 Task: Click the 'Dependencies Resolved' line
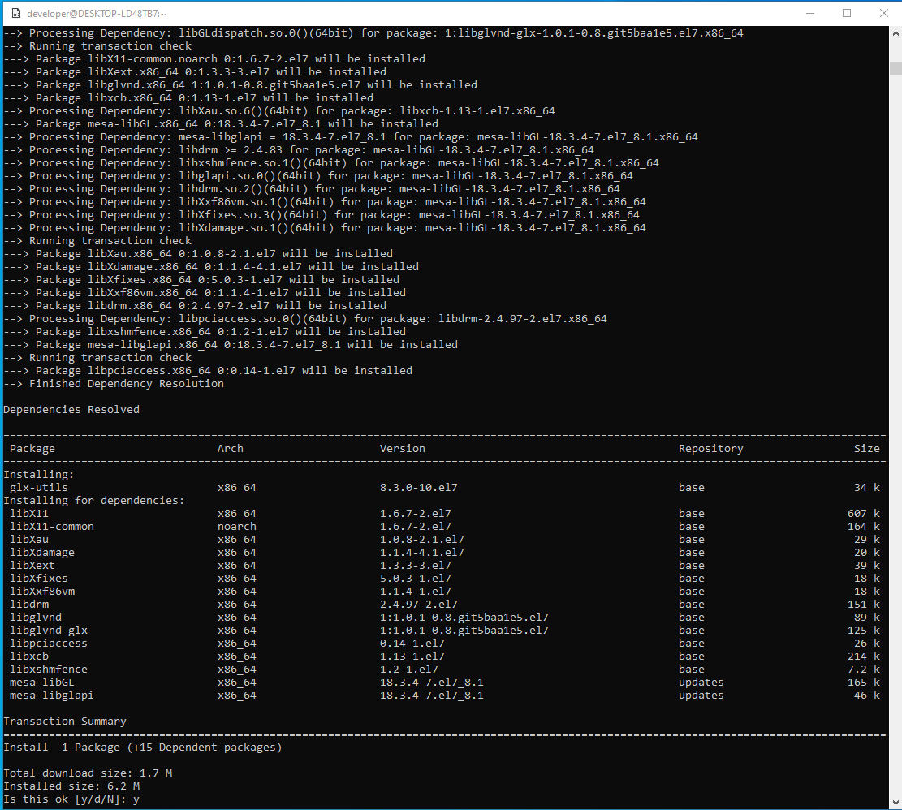pyautogui.click(x=71, y=410)
